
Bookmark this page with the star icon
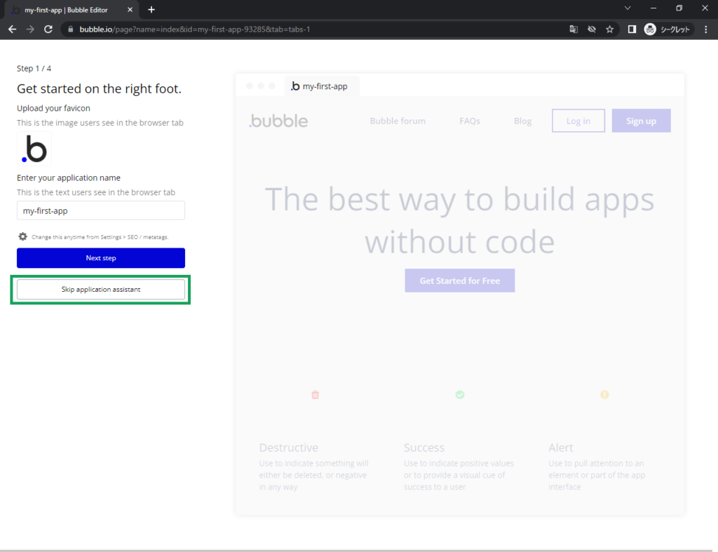[610, 29]
